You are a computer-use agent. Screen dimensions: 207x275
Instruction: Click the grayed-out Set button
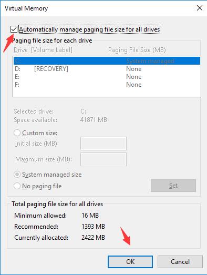tap(173, 186)
